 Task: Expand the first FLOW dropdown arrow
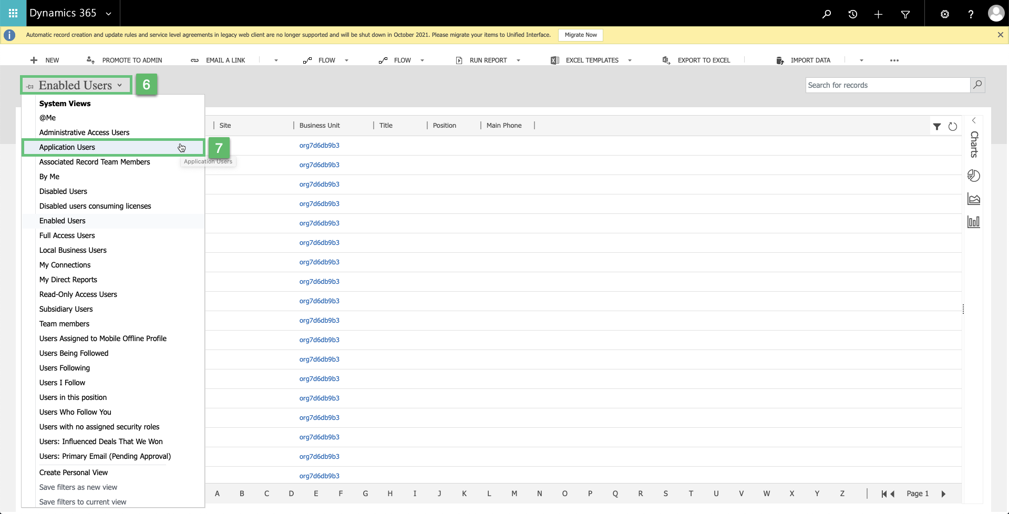click(x=346, y=60)
